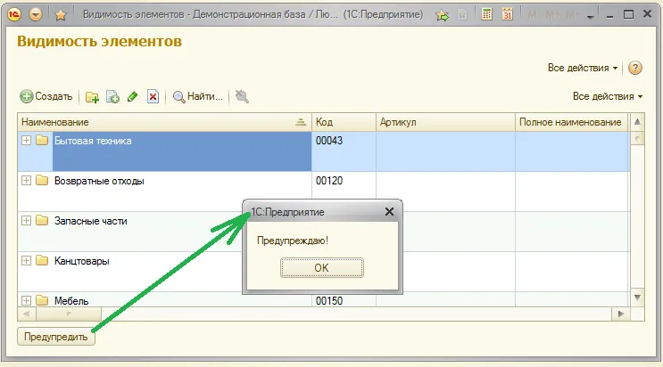Viewport: 663px width, 367px height.
Task: Open the form's Все действия menu beside help
Action: click(583, 68)
